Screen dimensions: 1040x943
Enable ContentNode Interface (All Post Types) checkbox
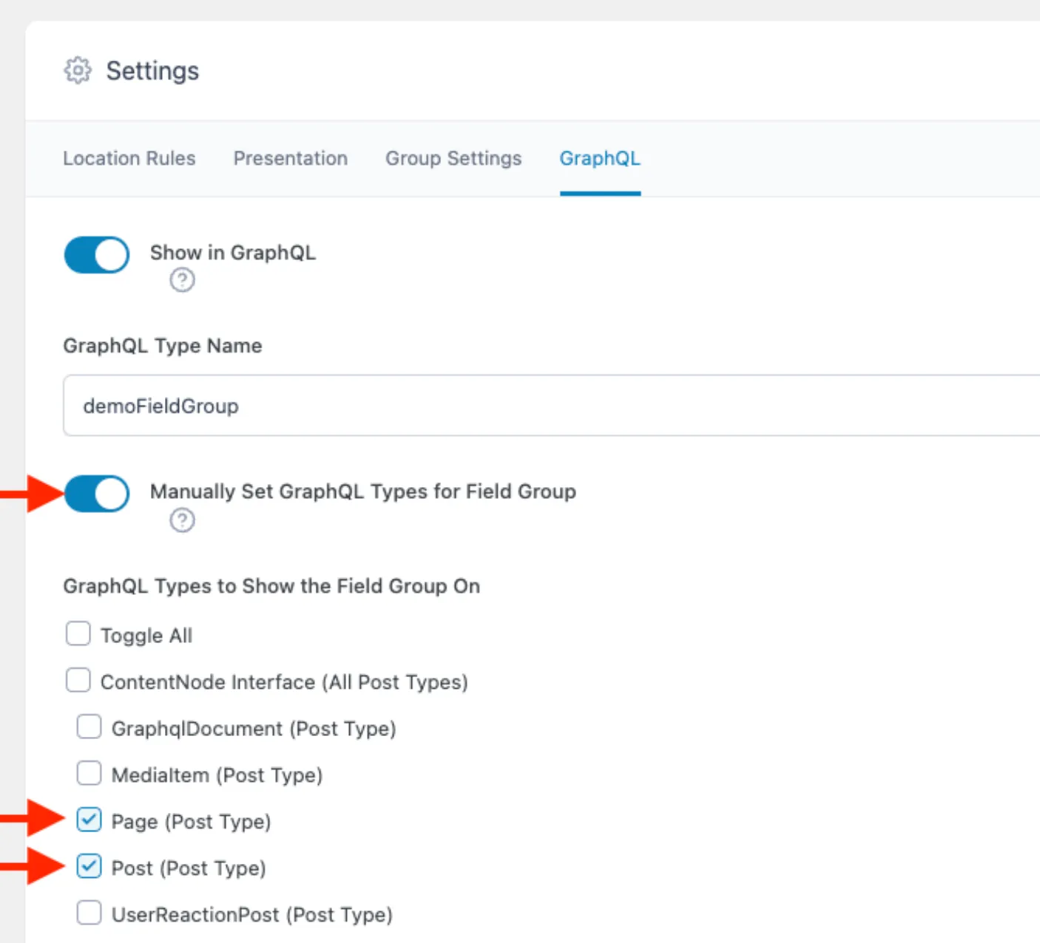click(x=78, y=681)
